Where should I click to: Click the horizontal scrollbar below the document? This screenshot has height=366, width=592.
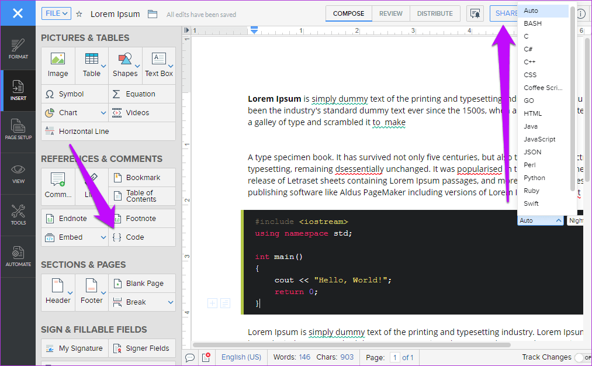[x=352, y=345]
